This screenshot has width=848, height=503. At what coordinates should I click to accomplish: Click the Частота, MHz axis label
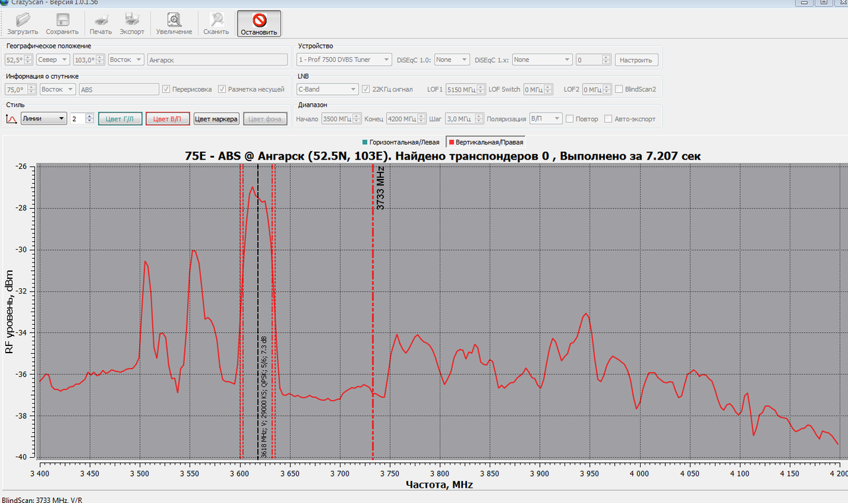[439, 484]
